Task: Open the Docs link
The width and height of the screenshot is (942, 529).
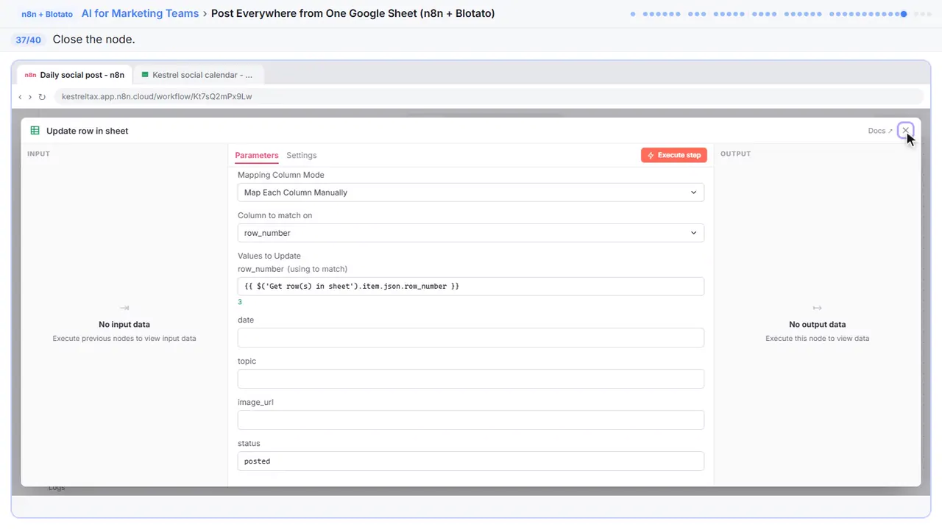Action: (x=880, y=131)
